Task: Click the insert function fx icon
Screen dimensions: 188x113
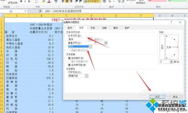Action: click(x=40, y=11)
